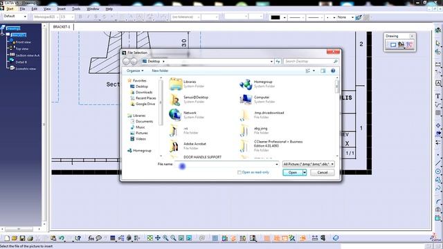Click the Cancel button in dialog

[x=323, y=172]
